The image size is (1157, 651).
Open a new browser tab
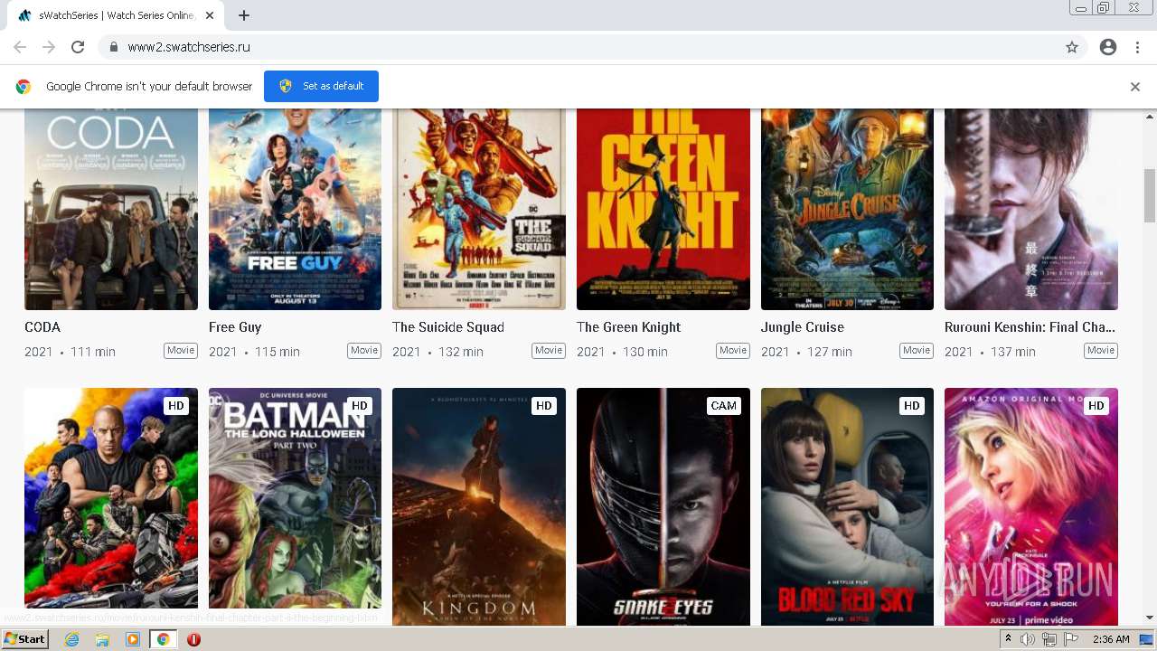pos(243,15)
